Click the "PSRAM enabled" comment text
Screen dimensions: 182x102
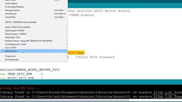pyautogui.click(x=82, y=15)
